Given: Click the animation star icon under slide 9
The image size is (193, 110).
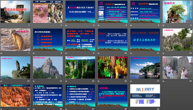Looking at the screenshot, I should [66, 53].
